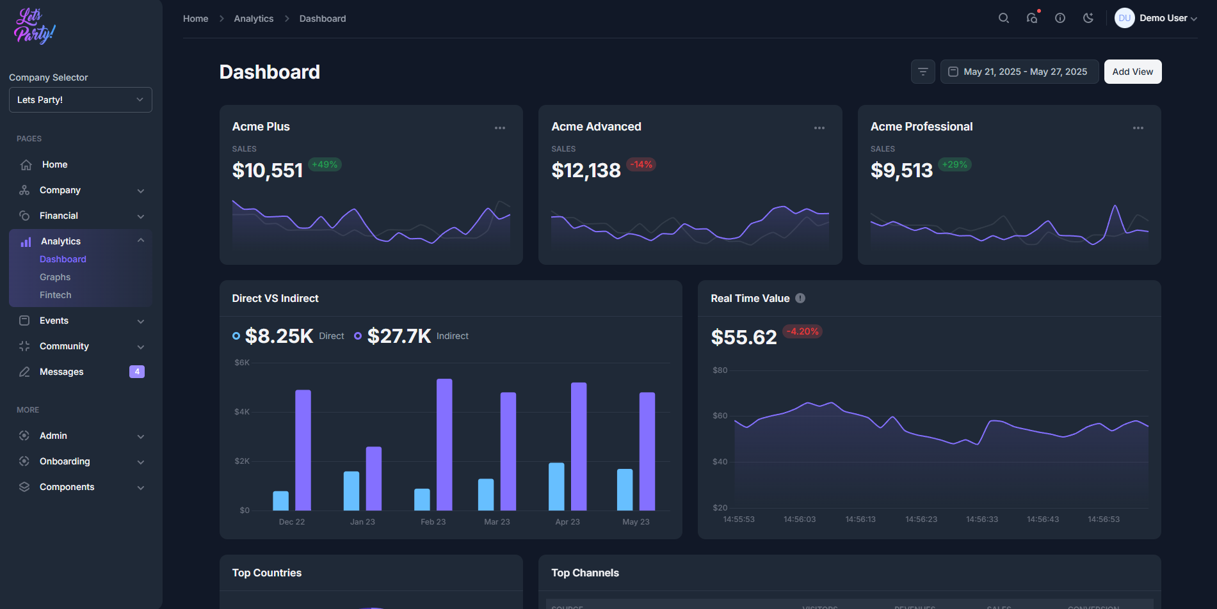
Task: Click the tall purple Feb 23 bar
Action: point(444,445)
